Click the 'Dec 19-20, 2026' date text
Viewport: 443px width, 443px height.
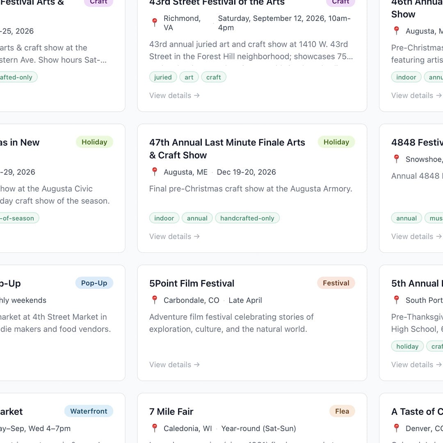tap(247, 172)
